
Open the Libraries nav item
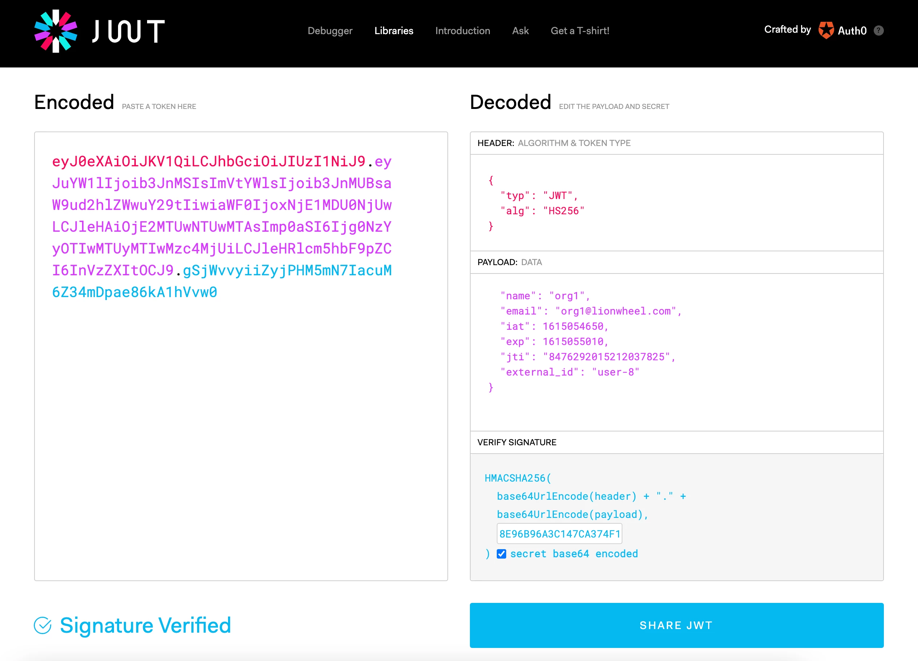click(x=393, y=31)
